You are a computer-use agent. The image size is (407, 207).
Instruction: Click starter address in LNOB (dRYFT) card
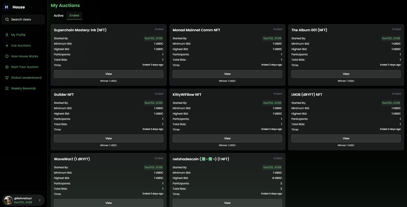pyautogui.click(x=391, y=103)
